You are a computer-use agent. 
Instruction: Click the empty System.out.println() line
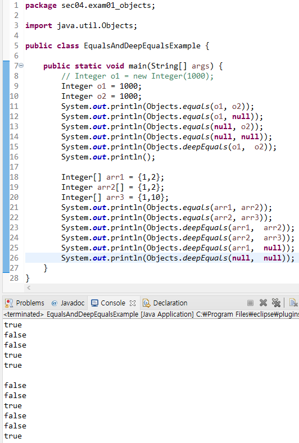[108, 157]
